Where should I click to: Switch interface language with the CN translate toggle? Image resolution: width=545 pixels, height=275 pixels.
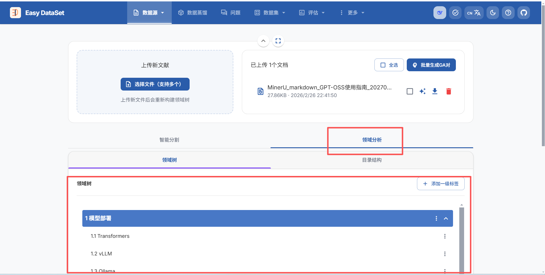474,12
